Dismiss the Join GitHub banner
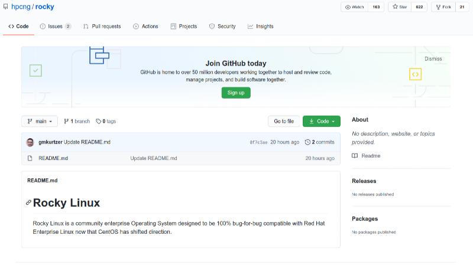The height and width of the screenshot is (271, 473). [433, 59]
